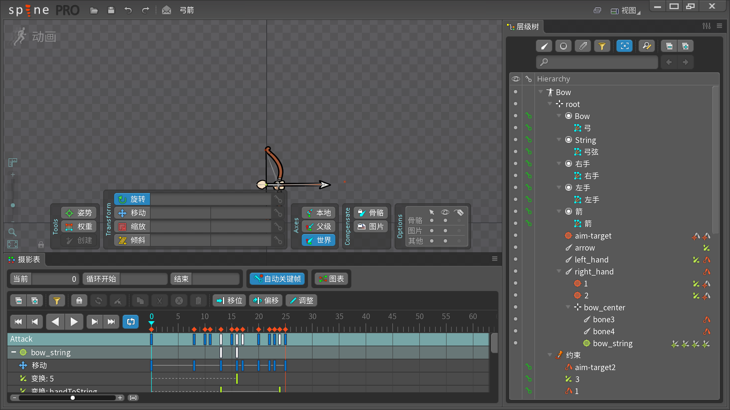Select the 倾斜 shear tool
Image resolution: width=730 pixels, height=410 pixels.
point(132,240)
